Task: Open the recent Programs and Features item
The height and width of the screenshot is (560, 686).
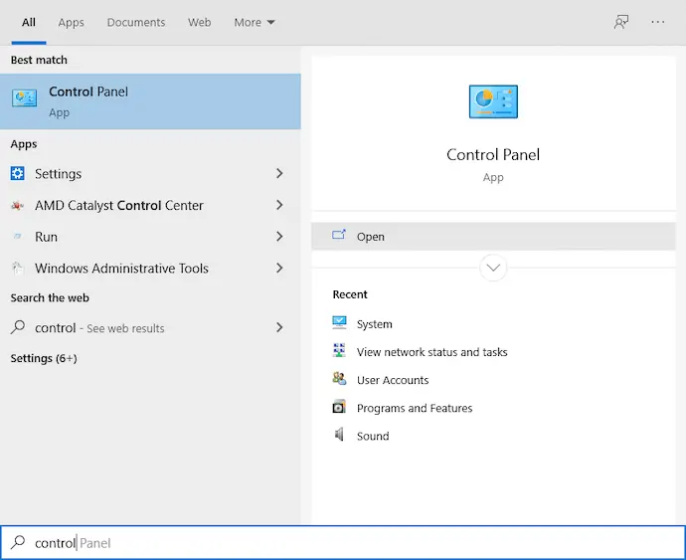Action: point(415,408)
